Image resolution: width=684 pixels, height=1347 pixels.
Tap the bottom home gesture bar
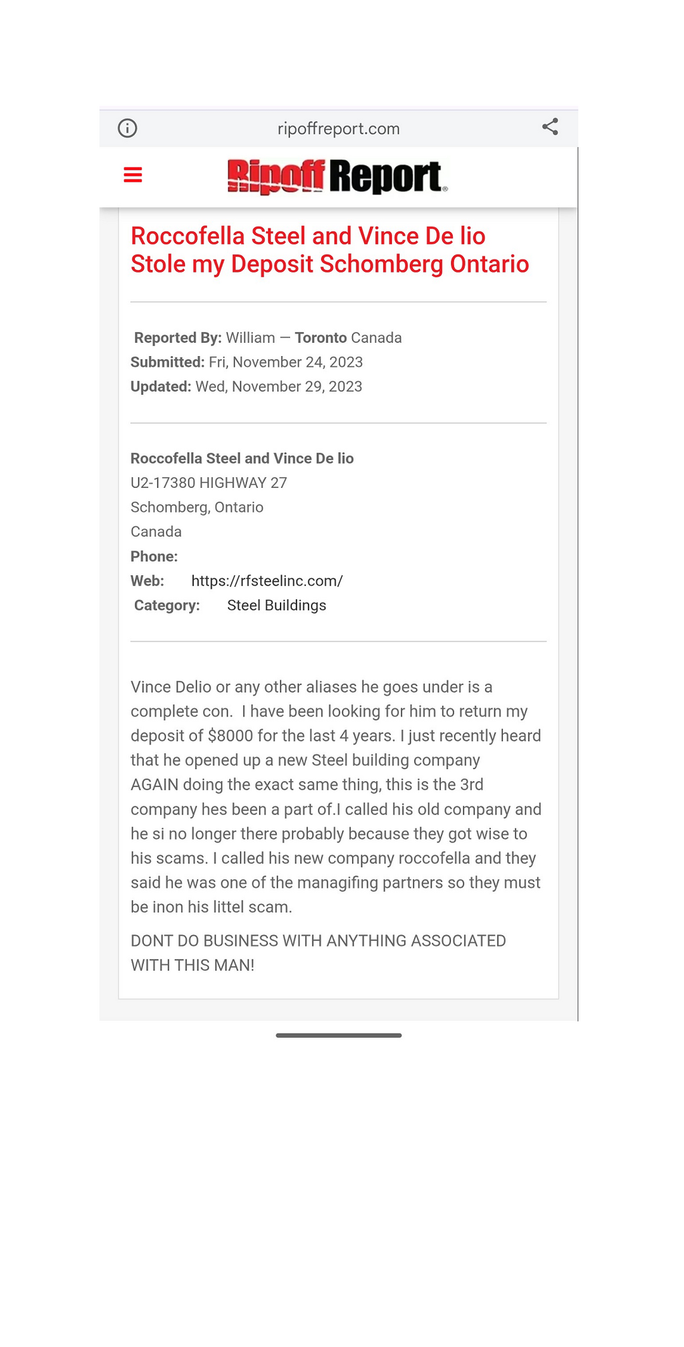(x=339, y=1036)
